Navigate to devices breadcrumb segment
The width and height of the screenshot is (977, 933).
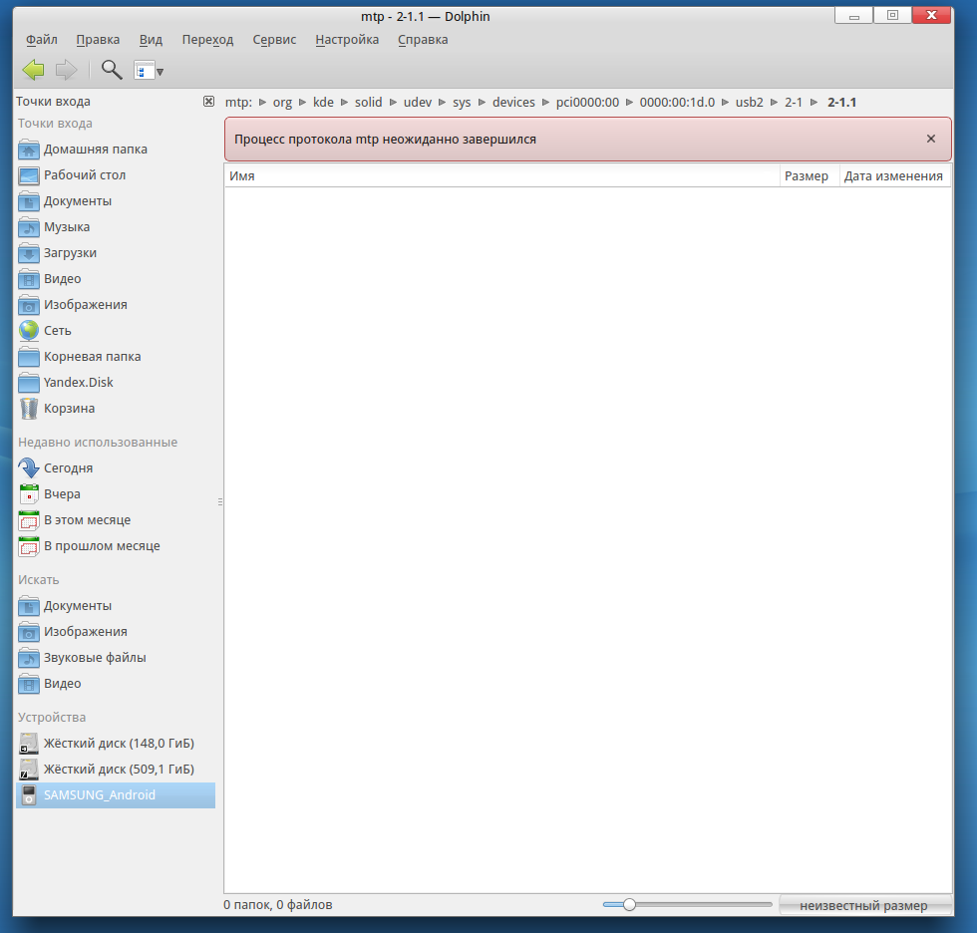pos(513,102)
